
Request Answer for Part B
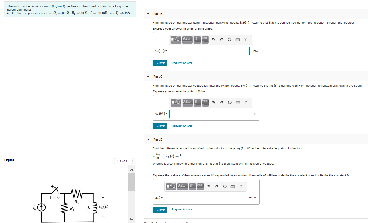tap(182, 63)
